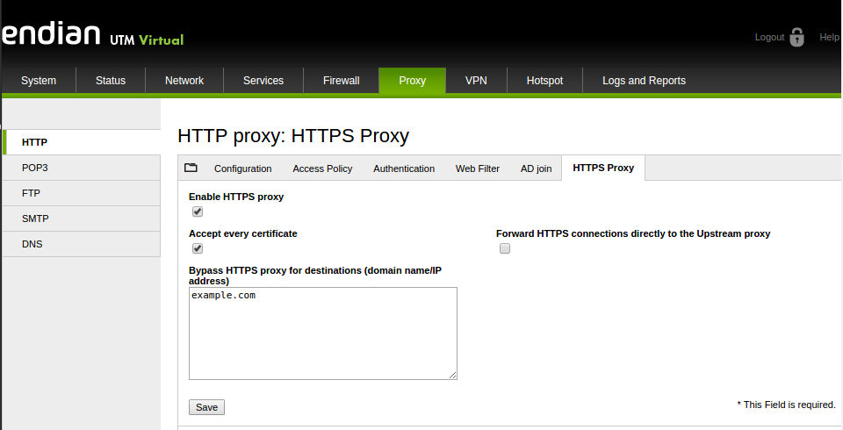Open the System main menu
Screen dimensions: 843x430
(x=39, y=81)
